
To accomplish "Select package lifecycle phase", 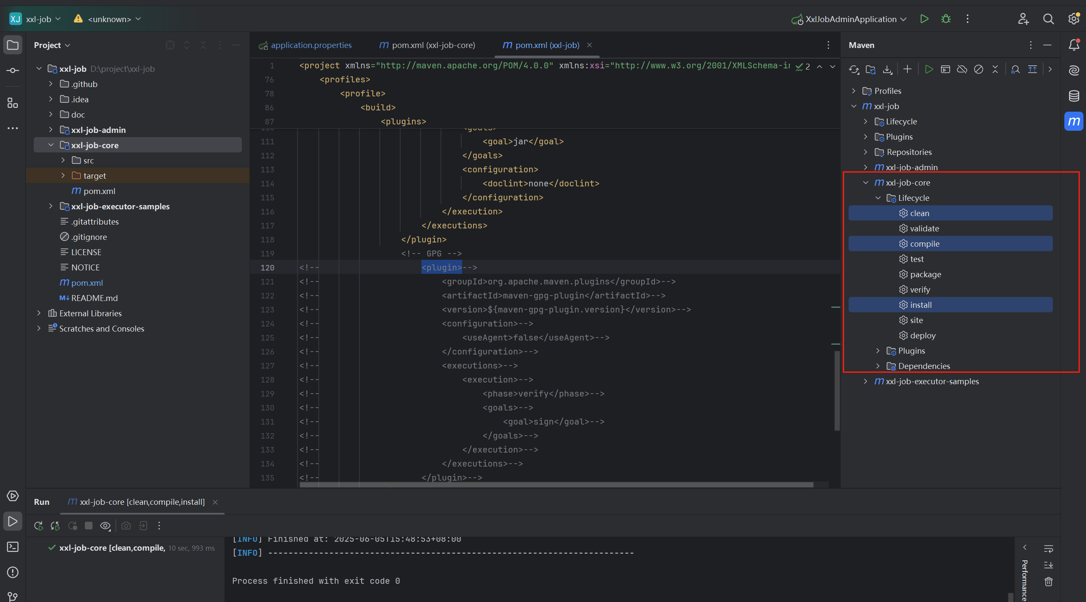I will 951,274.
